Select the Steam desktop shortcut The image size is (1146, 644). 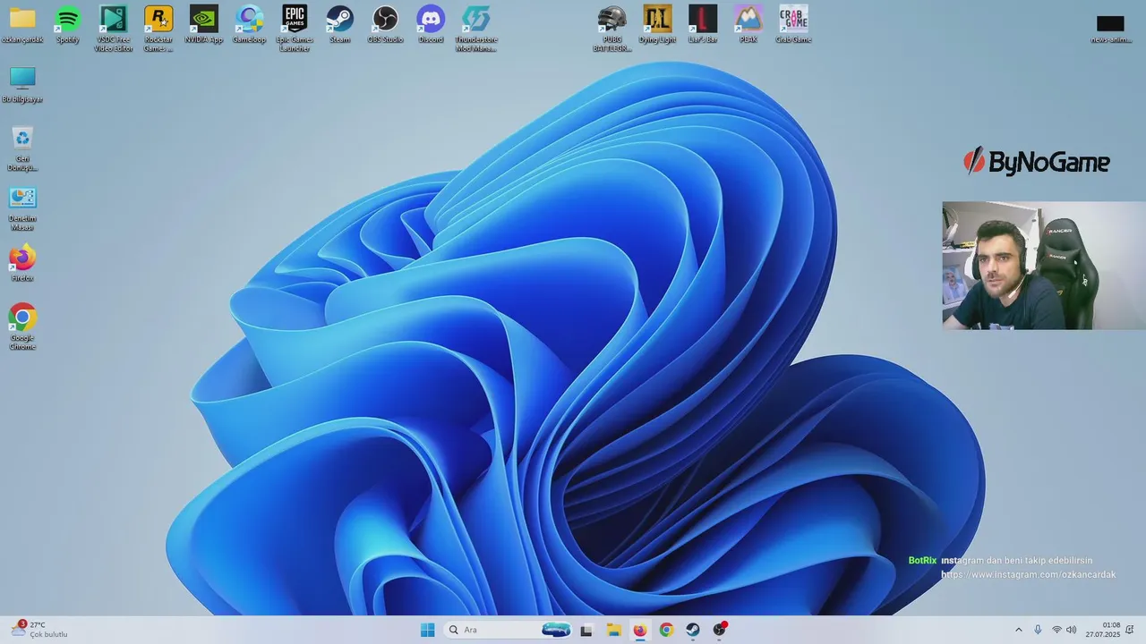click(339, 24)
